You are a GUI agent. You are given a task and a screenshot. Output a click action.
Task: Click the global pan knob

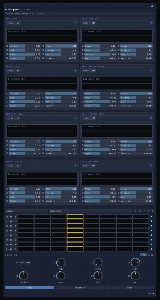tap(135, 276)
